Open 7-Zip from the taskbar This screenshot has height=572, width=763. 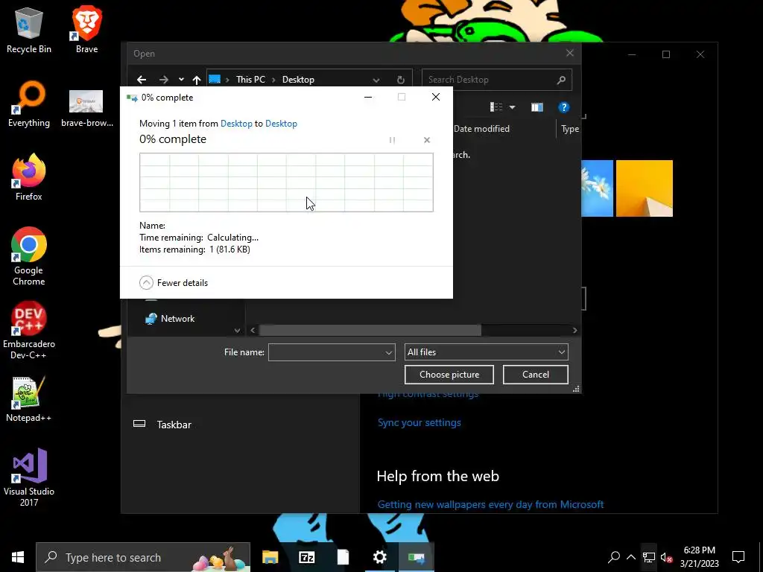point(306,557)
